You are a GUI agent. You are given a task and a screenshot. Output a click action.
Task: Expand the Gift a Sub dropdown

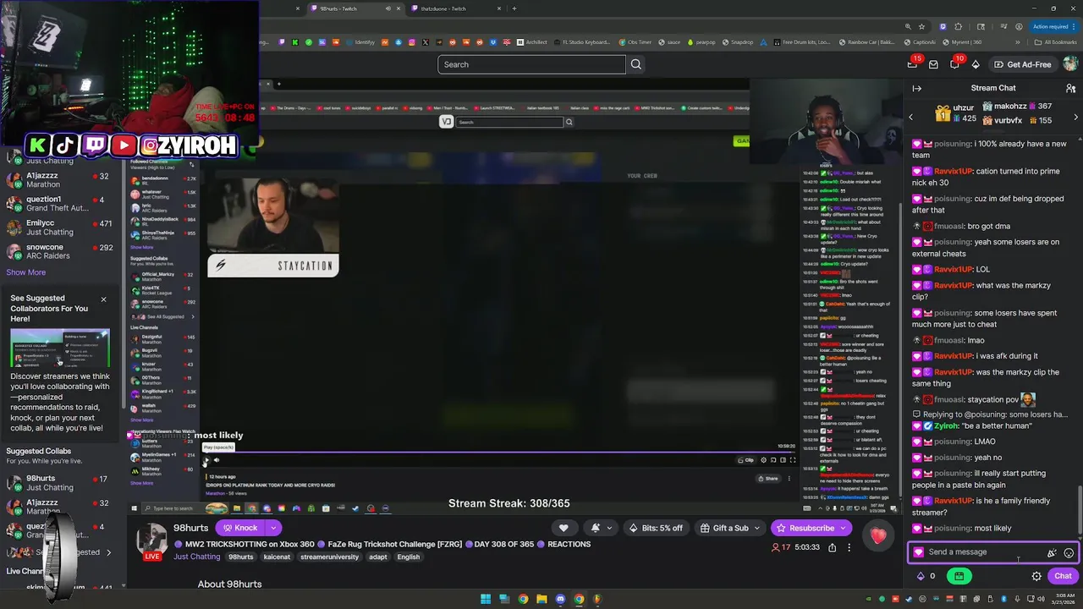[x=756, y=528]
